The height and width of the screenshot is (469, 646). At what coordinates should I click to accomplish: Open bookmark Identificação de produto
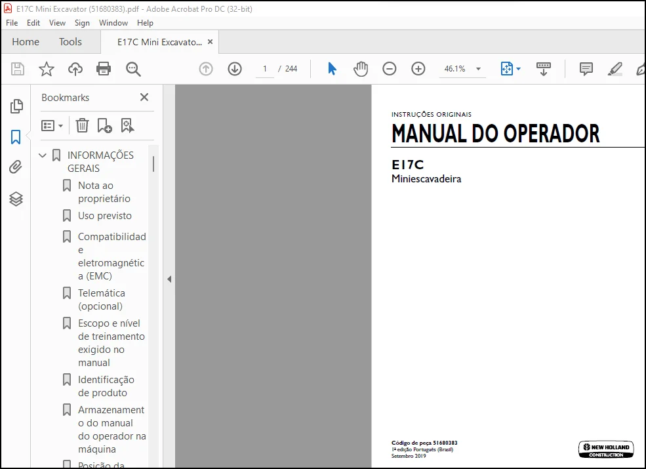[106, 386]
